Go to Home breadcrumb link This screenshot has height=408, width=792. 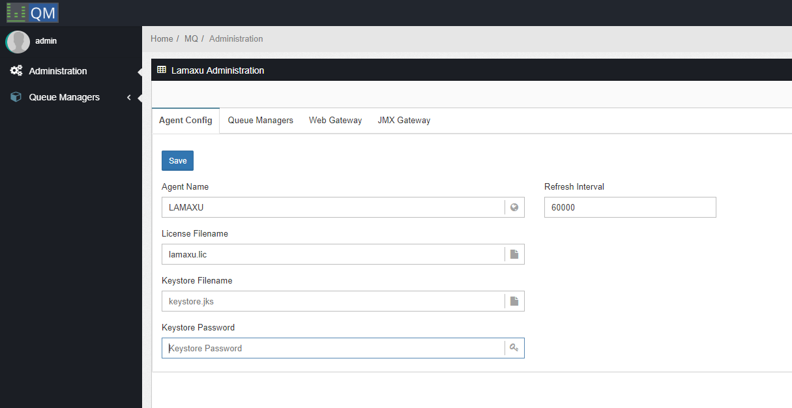[x=162, y=39]
